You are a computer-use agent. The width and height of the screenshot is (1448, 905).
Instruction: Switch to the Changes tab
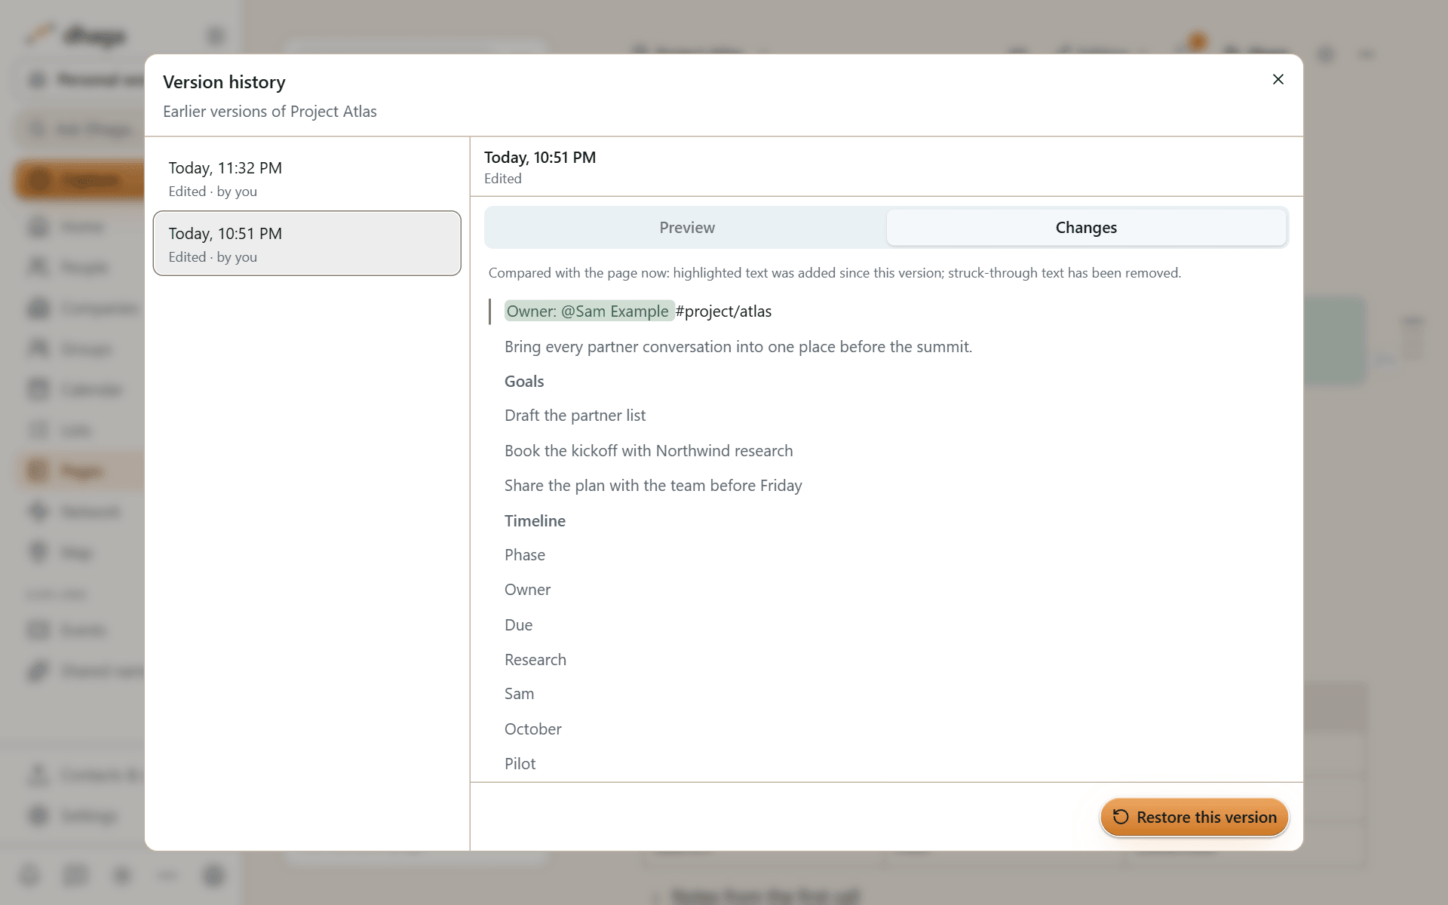tap(1086, 228)
